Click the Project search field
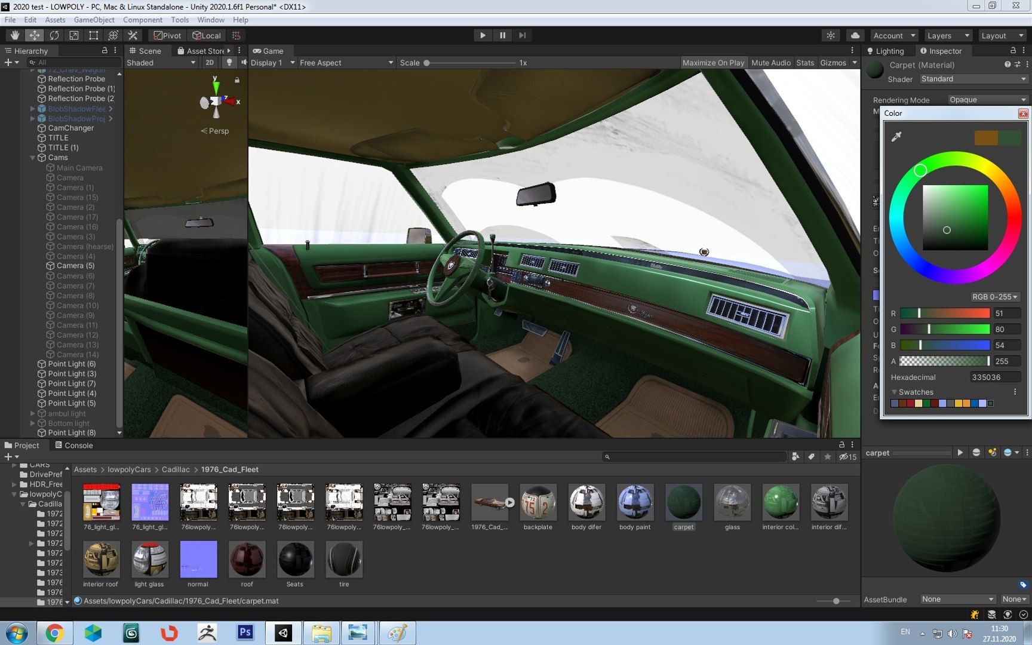 [x=694, y=457]
